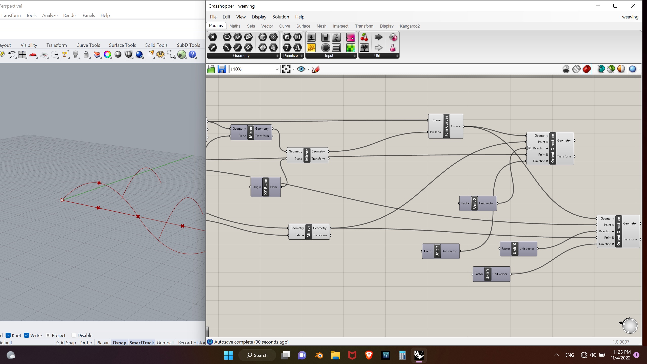The width and height of the screenshot is (647, 364).
Task: Save the Grasshopper document with floppy icon
Action: [x=222, y=69]
